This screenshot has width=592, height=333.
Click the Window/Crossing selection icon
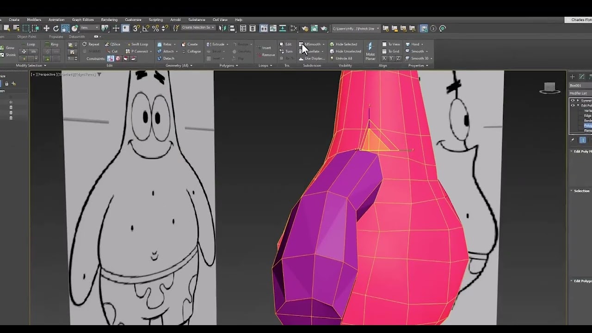[36, 28]
